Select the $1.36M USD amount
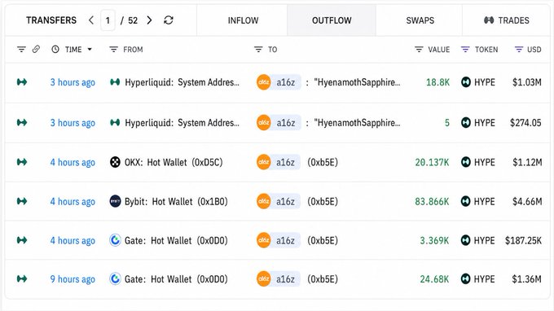Viewport: 554px width, 311px height. click(527, 279)
